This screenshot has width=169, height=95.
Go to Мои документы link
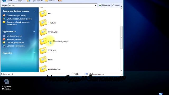[x=14, y=39]
